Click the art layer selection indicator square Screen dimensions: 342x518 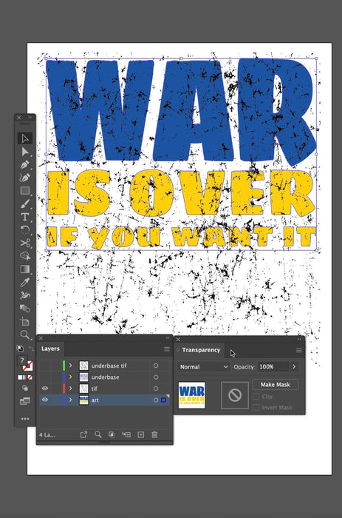[x=163, y=400]
